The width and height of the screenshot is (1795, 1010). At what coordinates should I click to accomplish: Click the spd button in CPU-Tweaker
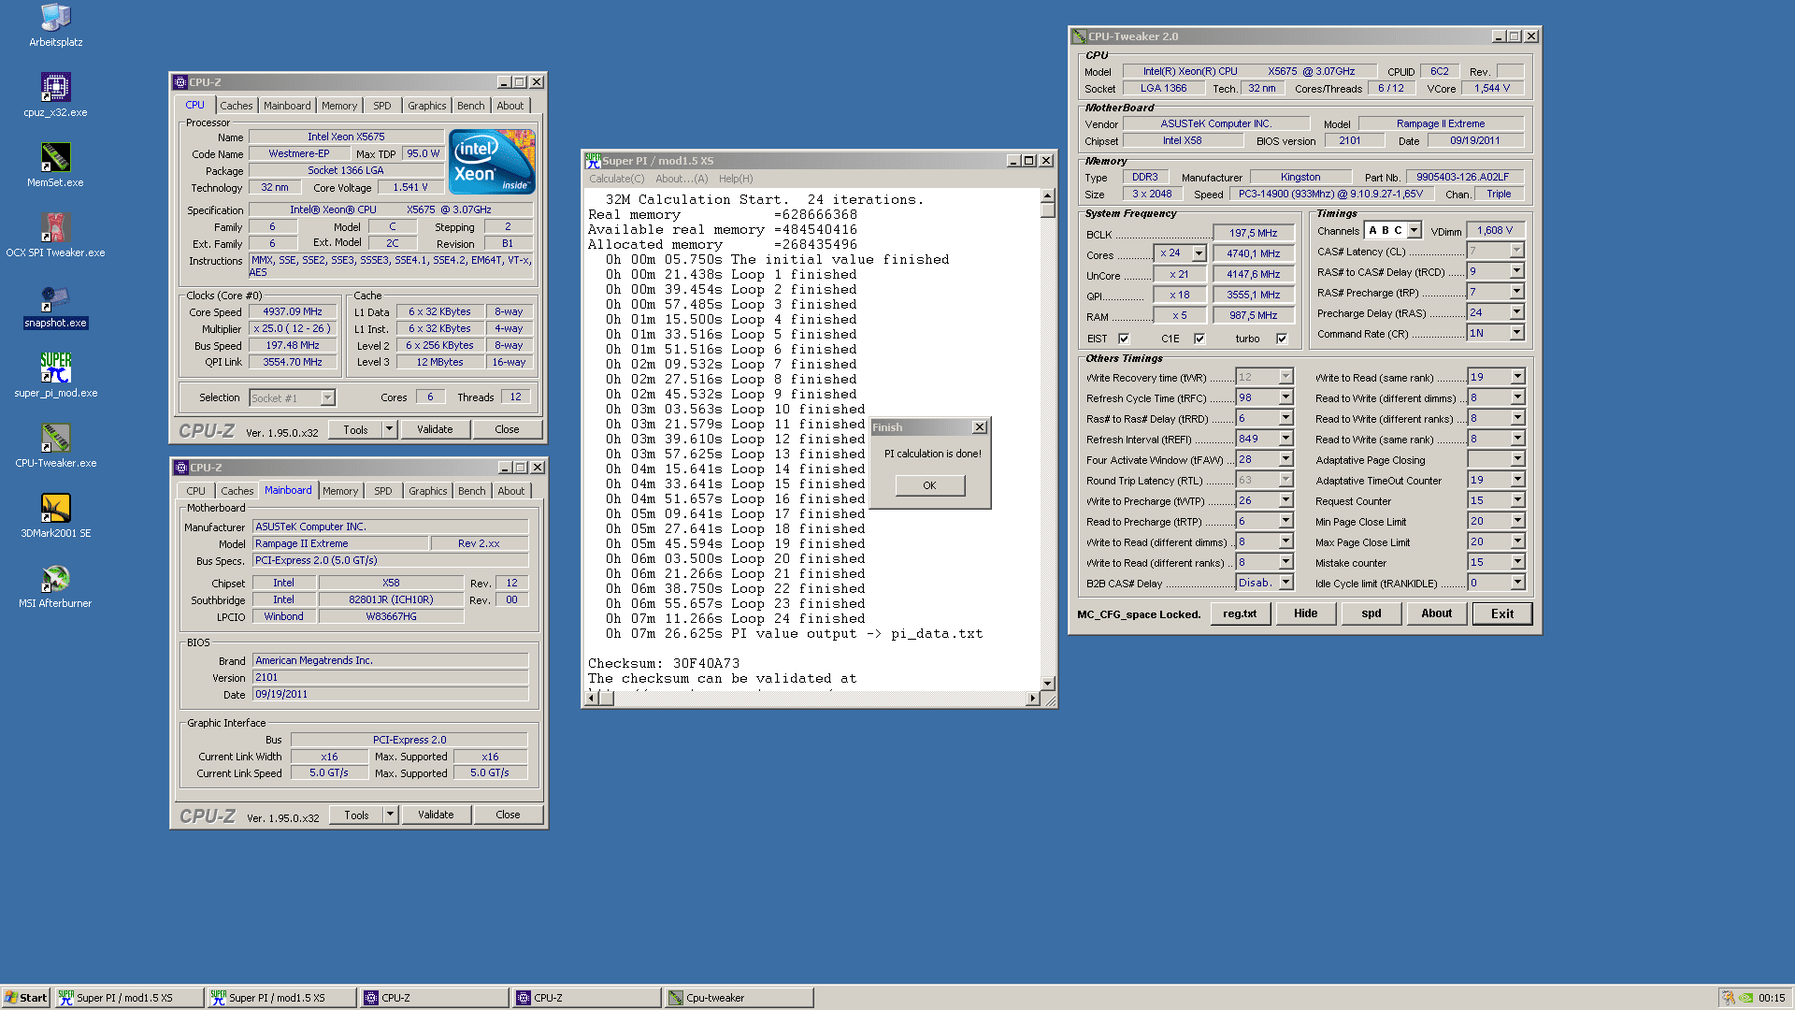tap(1371, 613)
